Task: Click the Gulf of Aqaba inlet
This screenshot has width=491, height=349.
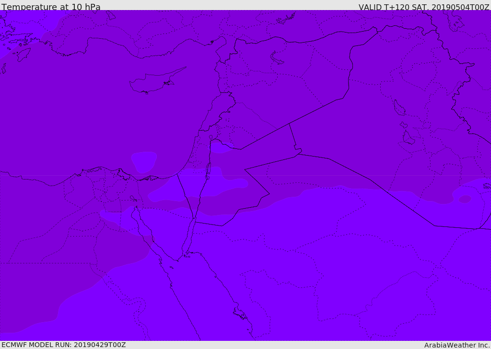Action: (188, 239)
